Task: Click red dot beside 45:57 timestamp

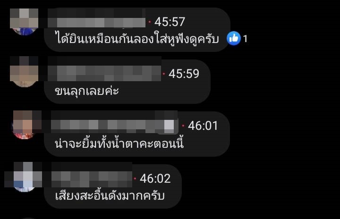Action: click(x=150, y=22)
